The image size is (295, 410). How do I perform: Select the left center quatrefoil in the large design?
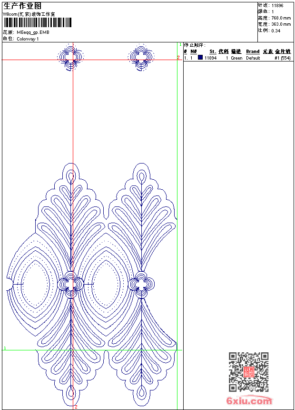pos(71,284)
